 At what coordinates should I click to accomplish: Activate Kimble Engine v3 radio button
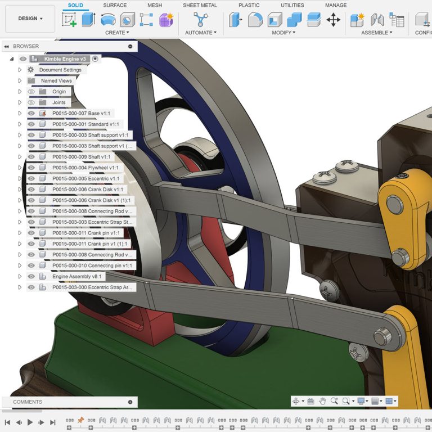(x=95, y=58)
